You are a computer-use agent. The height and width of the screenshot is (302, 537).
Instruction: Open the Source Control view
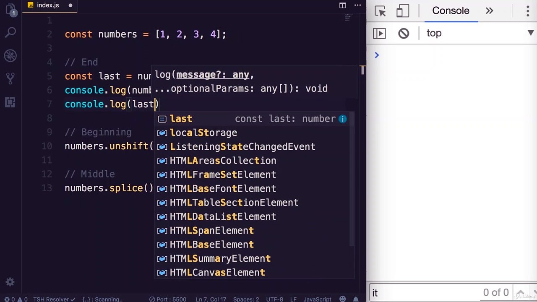click(x=10, y=78)
